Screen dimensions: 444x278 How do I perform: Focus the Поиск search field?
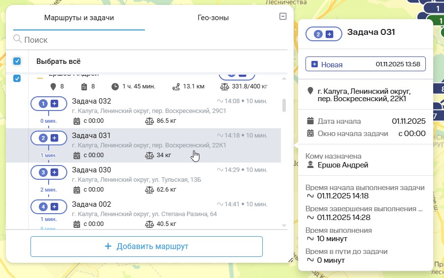click(147, 39)
